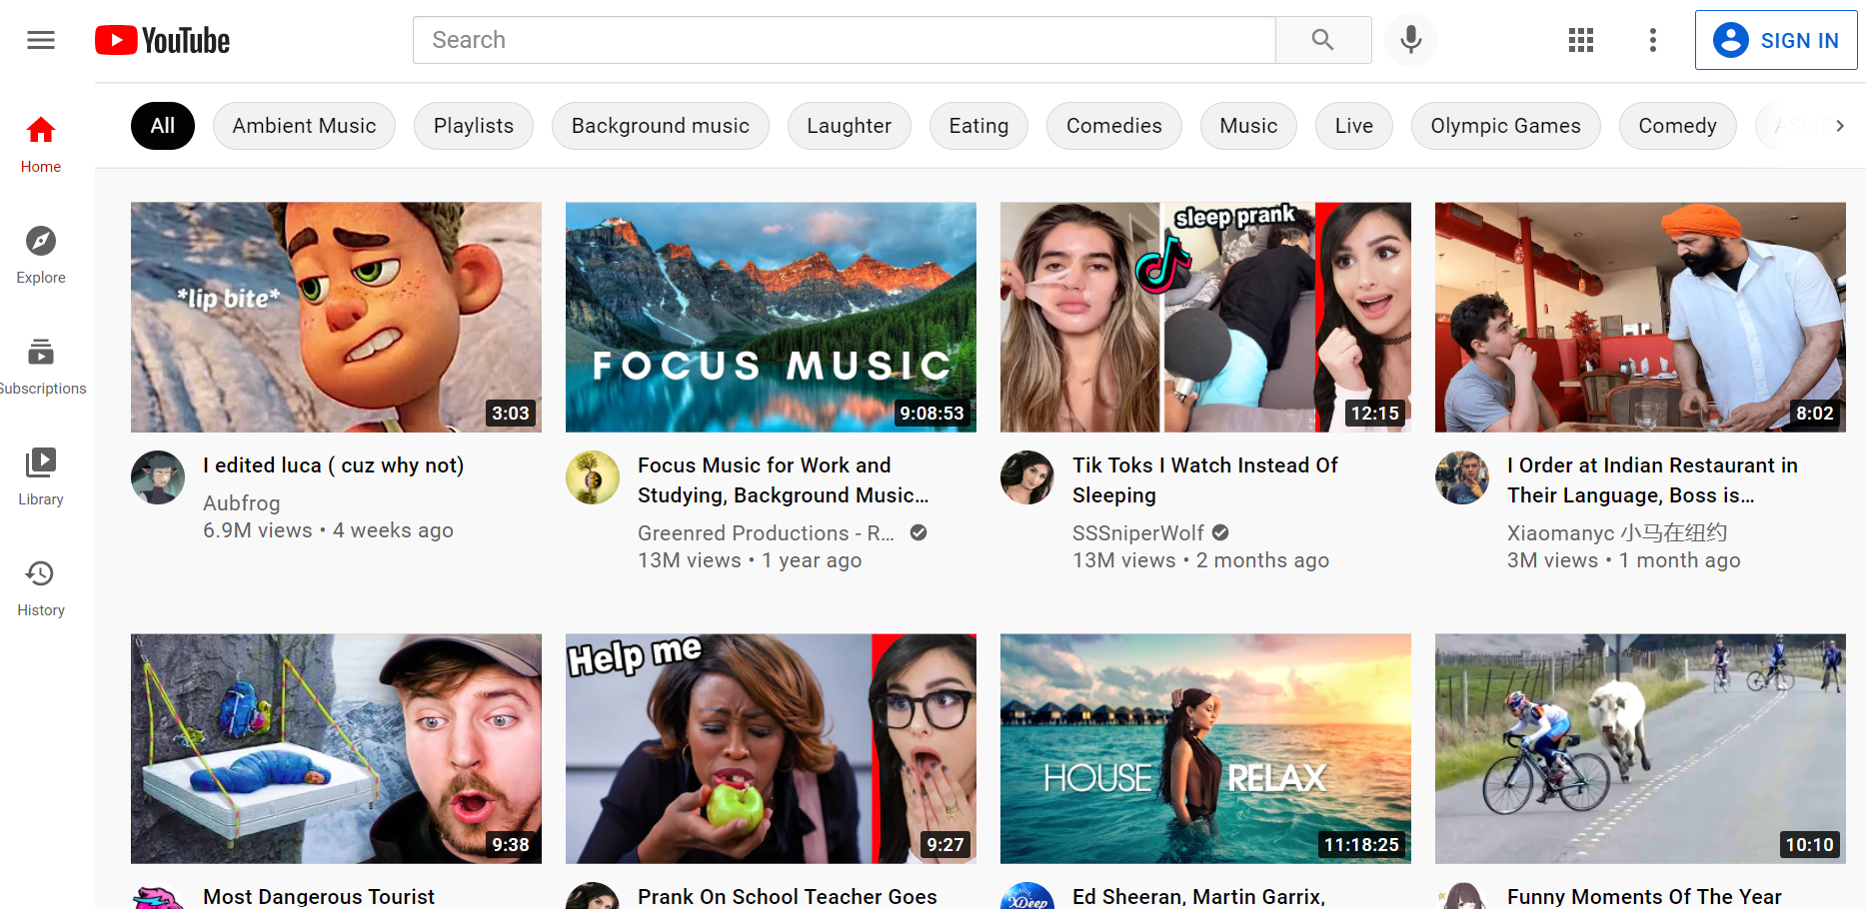Select the Comedy chip

click(1678, 126)
